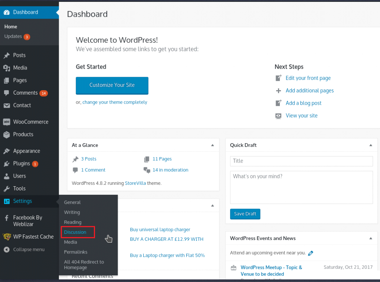Screen dimensions: 380x282
Task: Collapse the WordPress Events and News panel
Action: [x=370, y=238]
